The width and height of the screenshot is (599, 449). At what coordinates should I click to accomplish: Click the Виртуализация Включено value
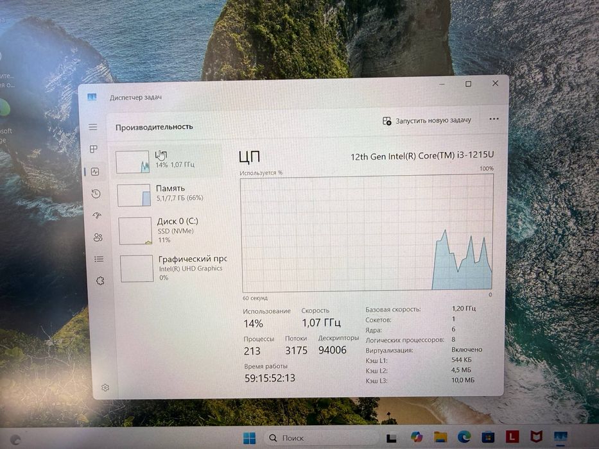pos(467,350)
